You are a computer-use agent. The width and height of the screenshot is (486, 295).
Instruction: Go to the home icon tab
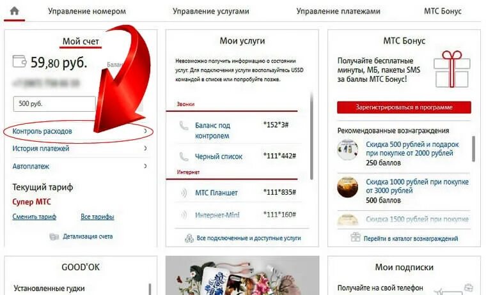coord(14,11)
